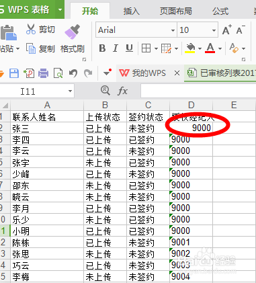The height and width of the screenshot is (283, 256).
Task: Print the spreadsheet with printer icon
Action: 43,73
